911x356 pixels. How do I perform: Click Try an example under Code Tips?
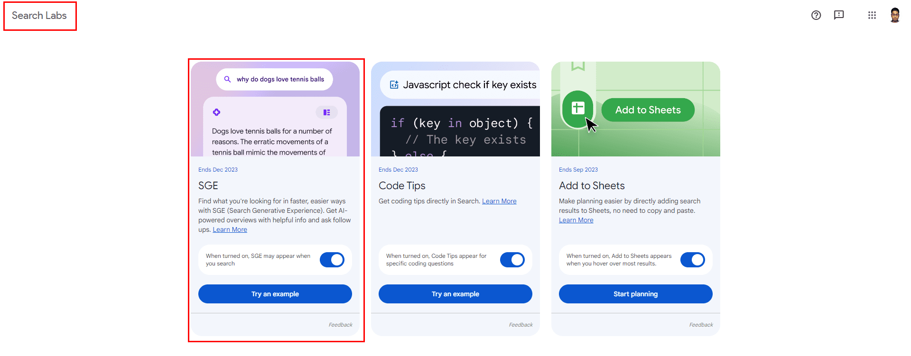pyautogui.click(x=455, y=294)
